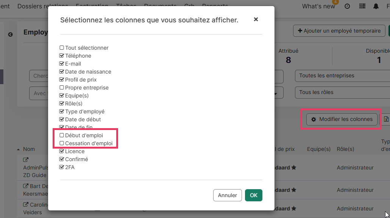Collapse sidebar with the left arrow icon
Screen dimensions: 390x218
(x=11, y=35)
